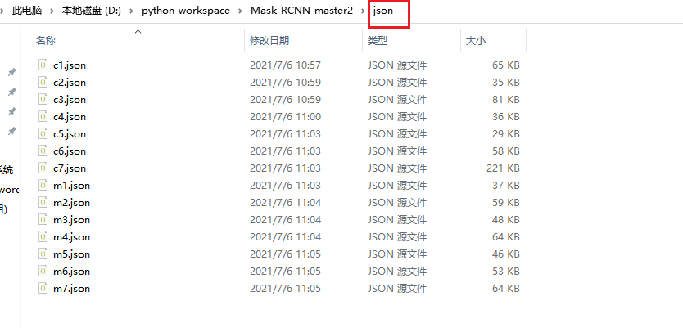Sort by 大小 column header
The image size is (683, 328).
point(476,40)
